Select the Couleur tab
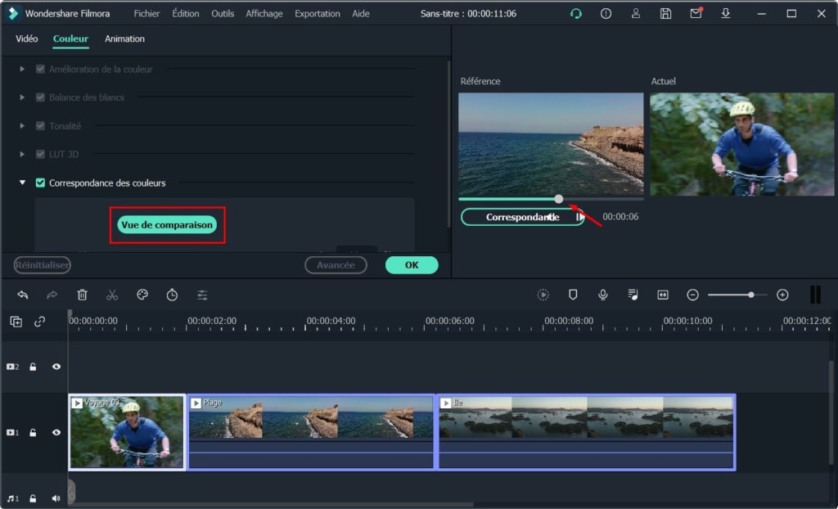The height and width of the screenshot is (509, 838). click(x=70, y=39)
